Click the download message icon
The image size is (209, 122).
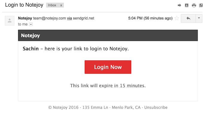[x=187, y=5]
